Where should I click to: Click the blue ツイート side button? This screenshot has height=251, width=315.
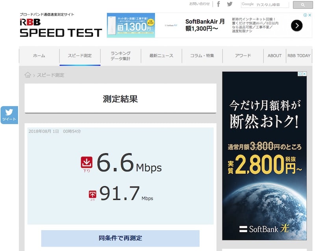[x=9, y=115]
